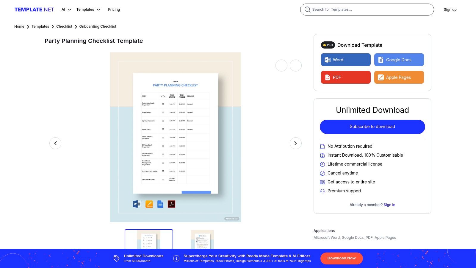Click the Premium support headset icon
Screen dimensions: 476x268
pyautogui.click(x=322, y=191)
